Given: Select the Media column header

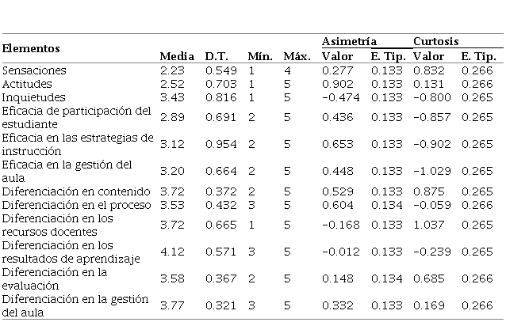Looking at the screenshot, I should coord(176,56).
